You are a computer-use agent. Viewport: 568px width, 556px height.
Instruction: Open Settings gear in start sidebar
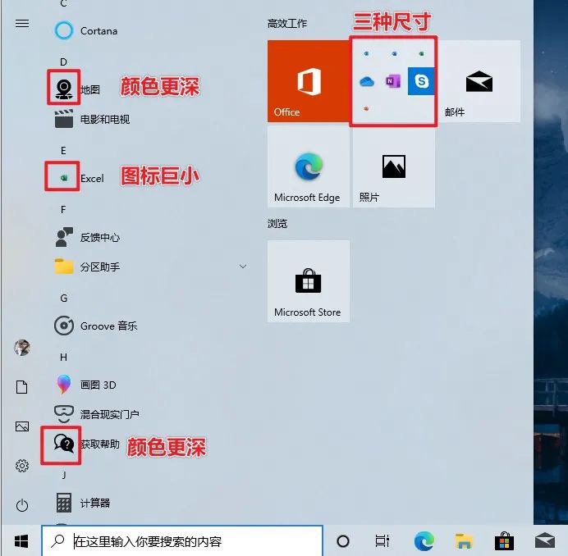[x=21, y=466]
